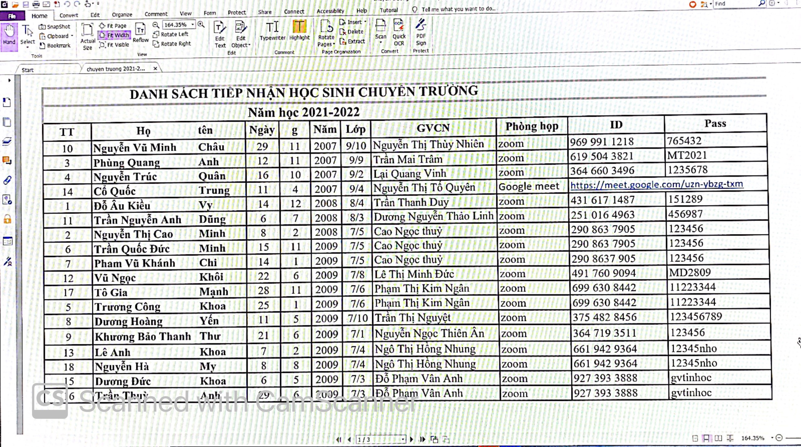Open the zoom percentage dropdown in ribbon
This screenshot has height=447, width=801.
tap(193, 24)
